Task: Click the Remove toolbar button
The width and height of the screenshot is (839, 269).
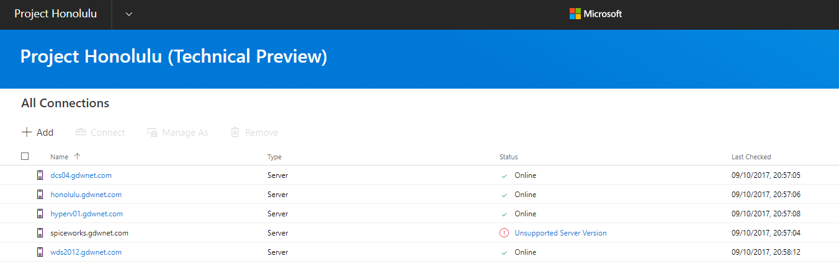Action: (x=254, y=133)
